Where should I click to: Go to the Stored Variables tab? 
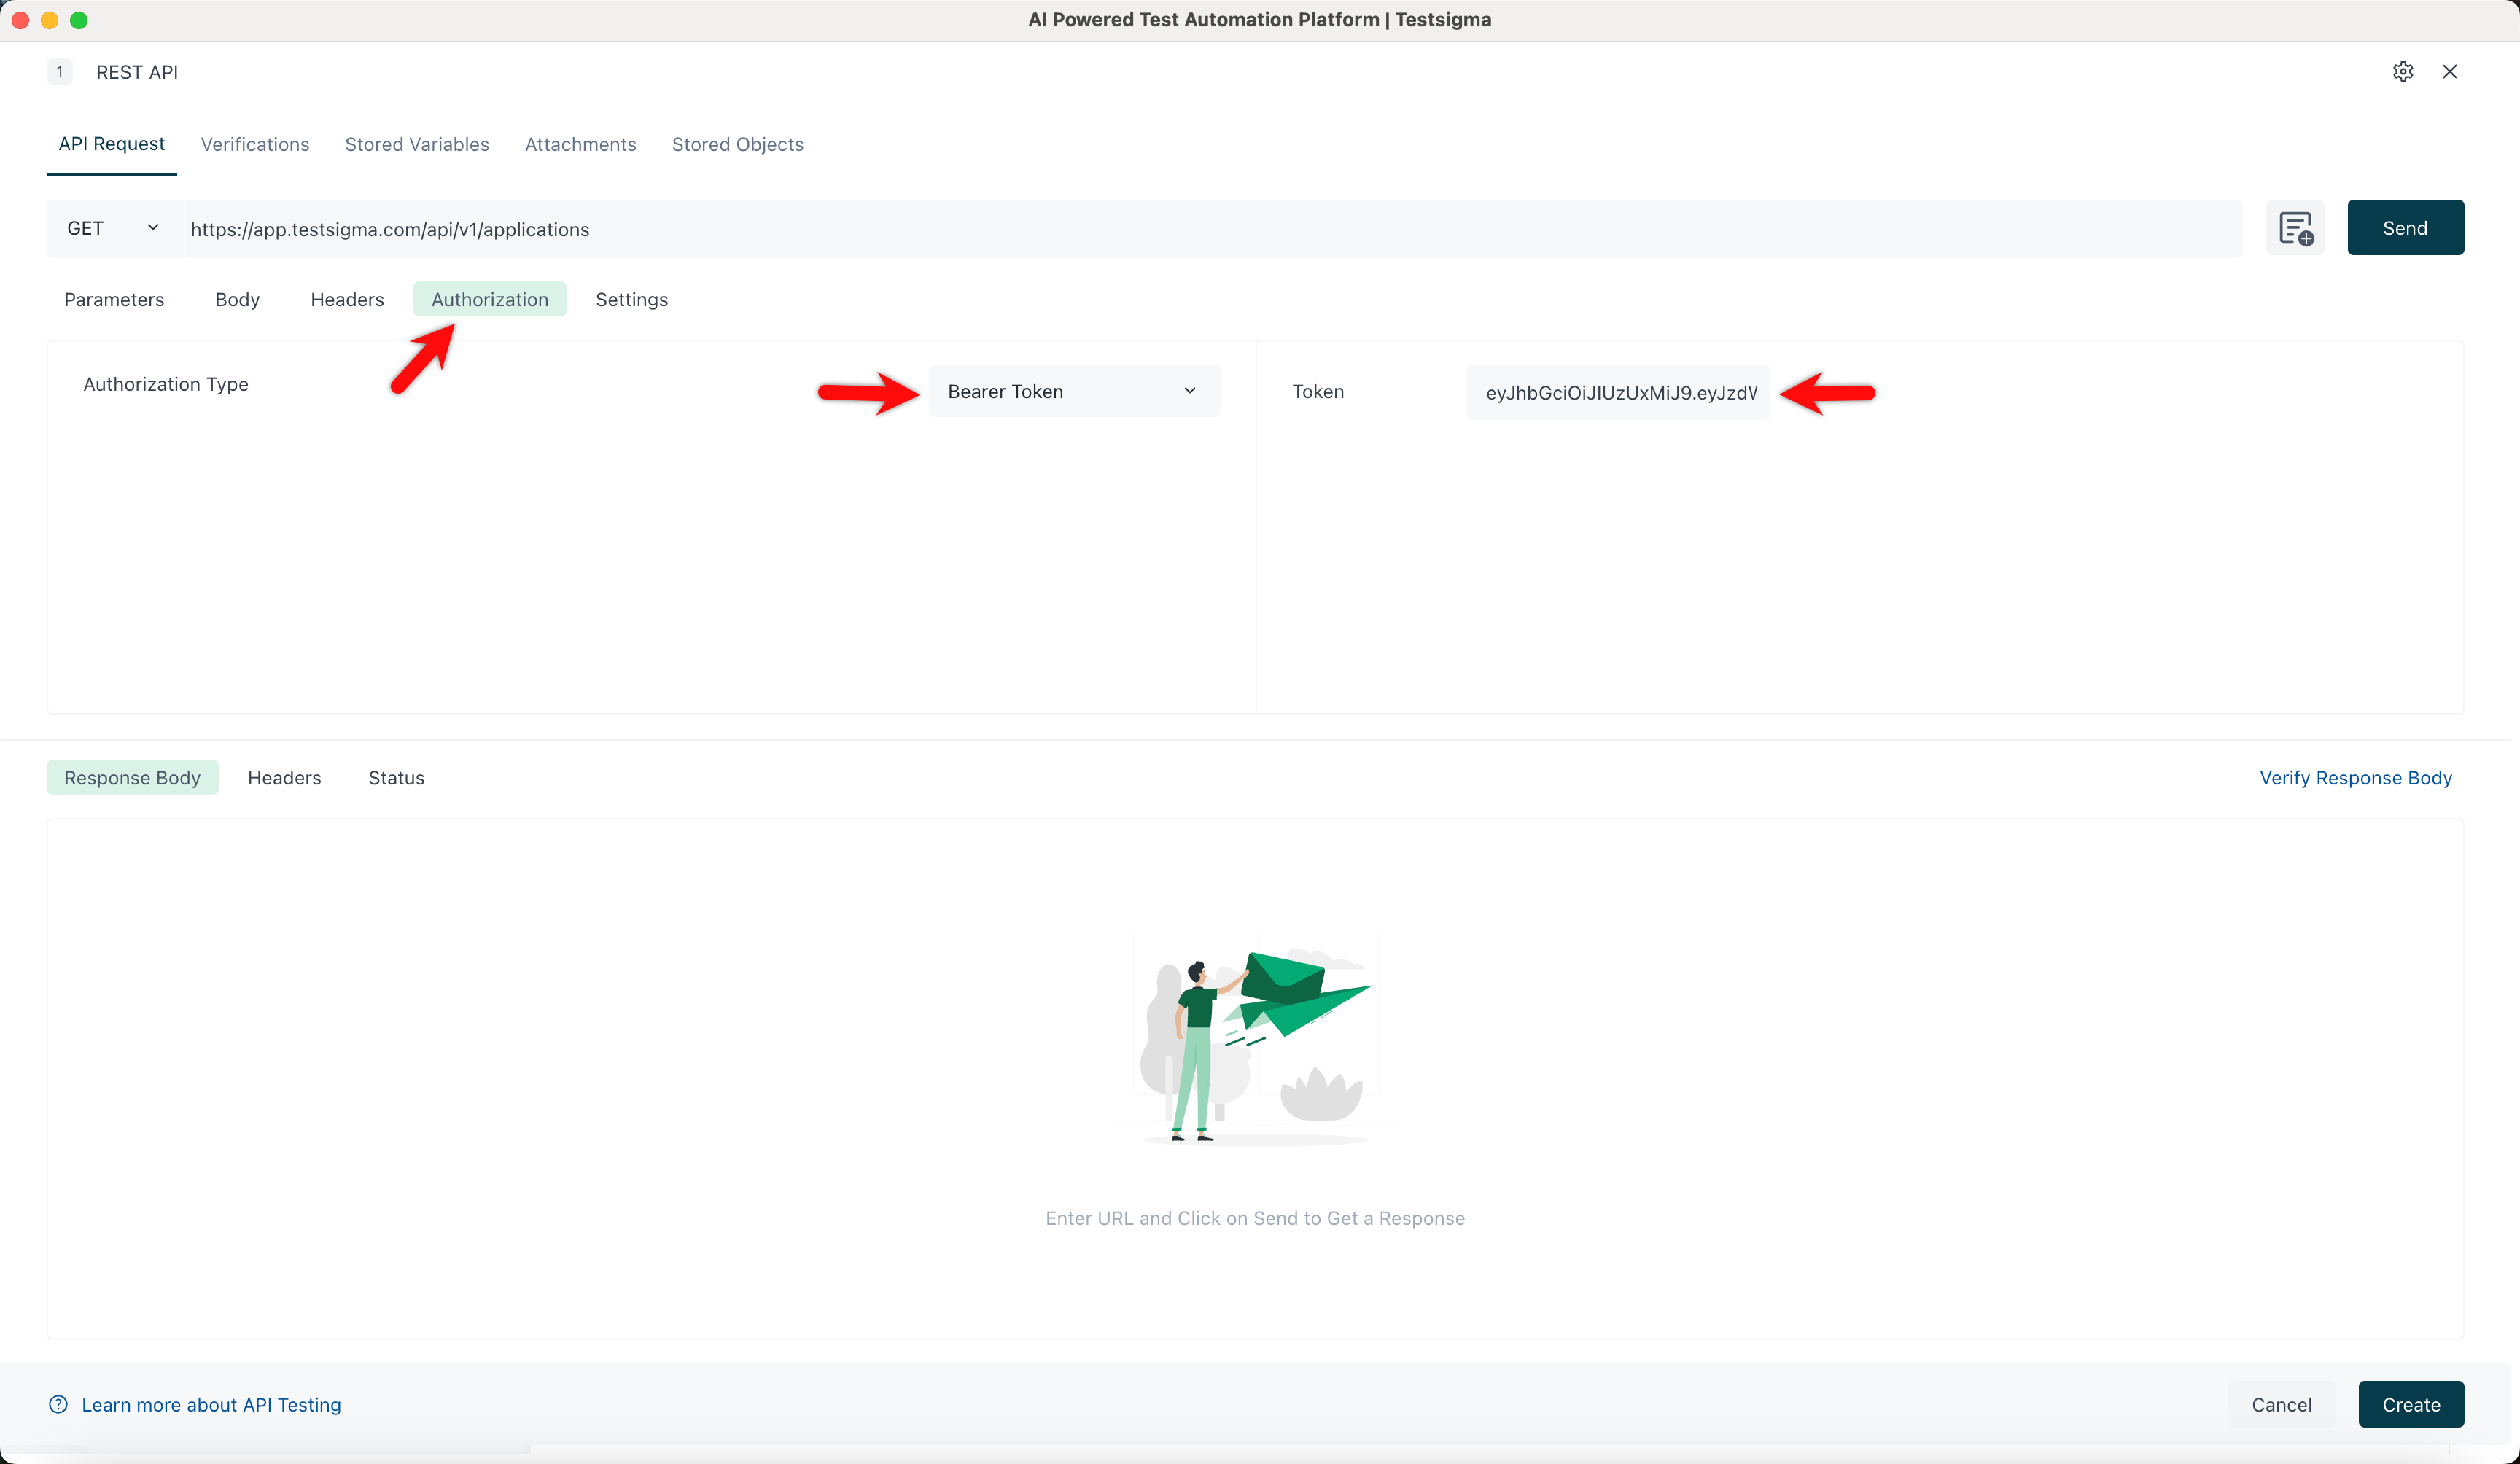pyautogui.click(x=417, y=144)
